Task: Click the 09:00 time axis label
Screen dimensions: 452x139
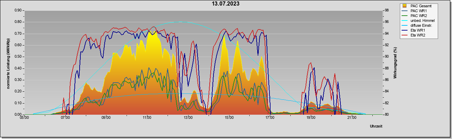Action: [106, 118]
